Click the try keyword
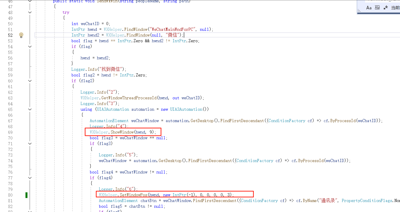Screen dimensions: 400x212 coord(66,12)
